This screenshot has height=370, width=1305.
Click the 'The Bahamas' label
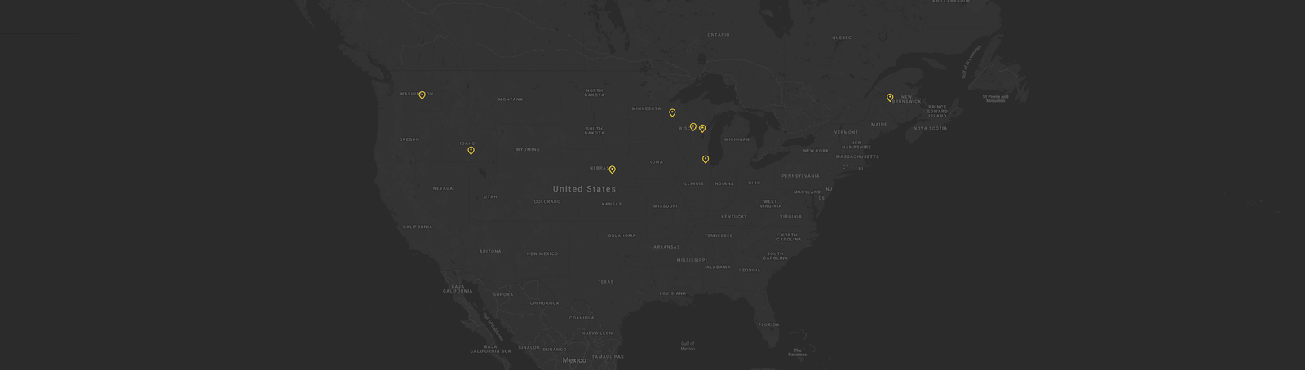[x=797, y=353]
